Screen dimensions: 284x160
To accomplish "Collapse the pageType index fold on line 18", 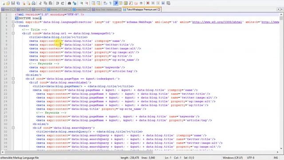I will click(13, 79).
